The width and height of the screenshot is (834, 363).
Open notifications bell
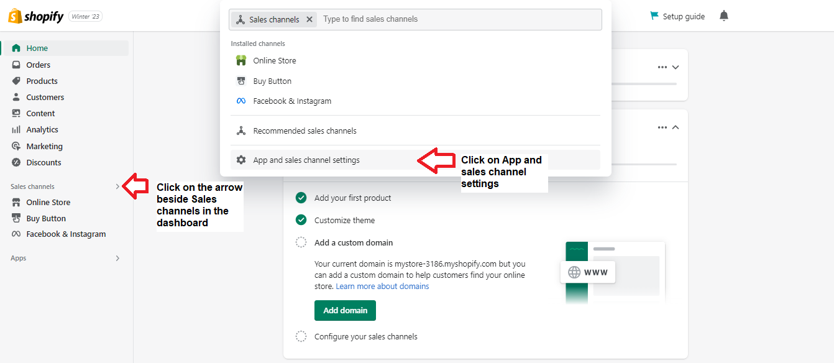coord(724,16)
